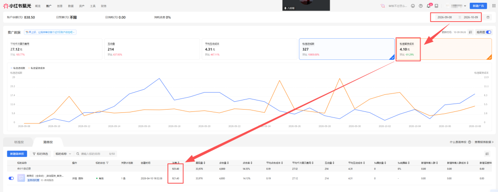Click the 标的状态 filter funnel icon
The height and width of the screenshot is (192, 498).
[x=107, y=163]
